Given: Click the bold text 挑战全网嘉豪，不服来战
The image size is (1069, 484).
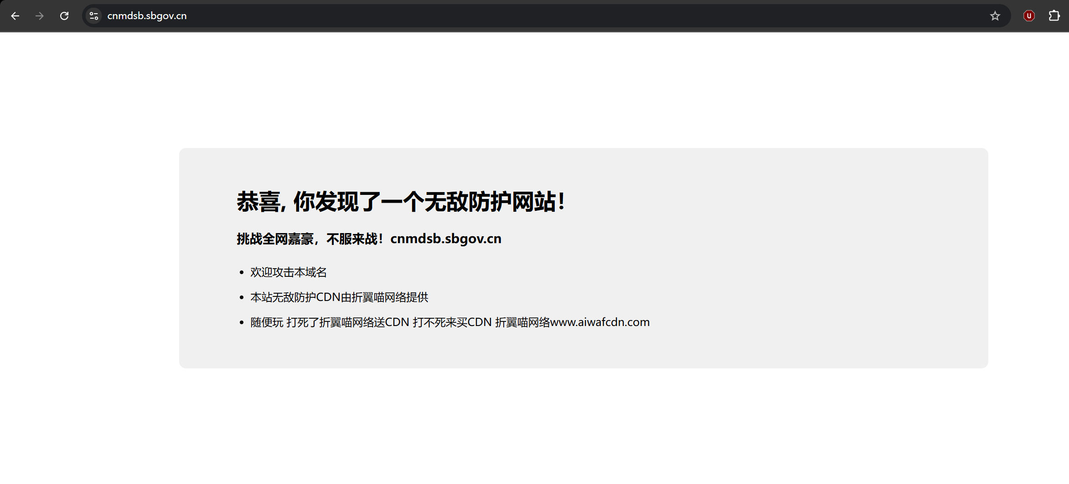Looking at the screenshot, I should coord(309,239).
